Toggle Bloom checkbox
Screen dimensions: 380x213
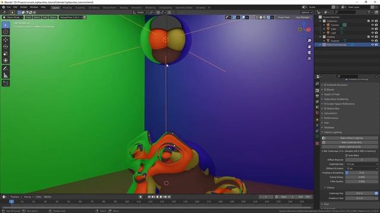tap(325, 89)
